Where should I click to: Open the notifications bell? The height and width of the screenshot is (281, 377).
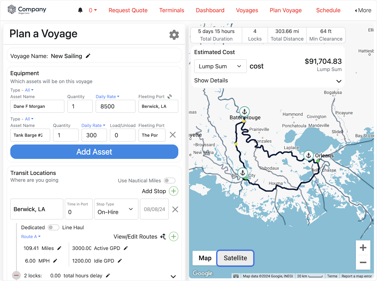(x=80, y=10)
